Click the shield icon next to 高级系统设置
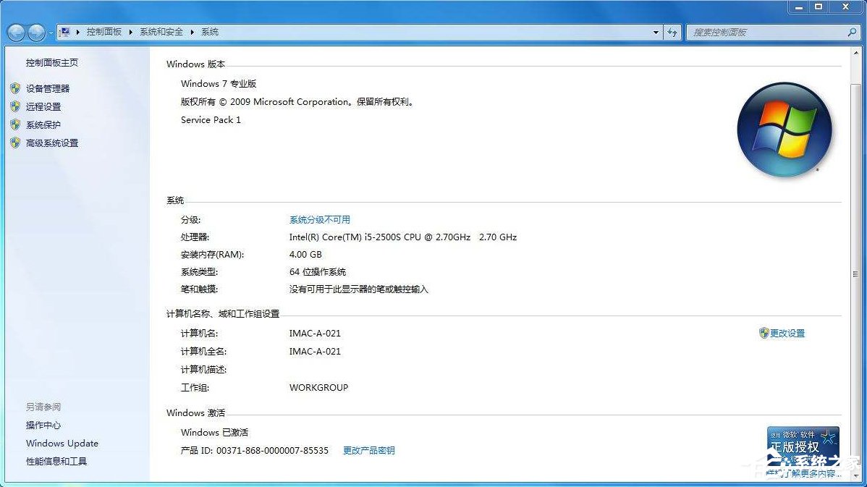Image resolution: width=867 pixels, height=487 pixels. tap(17, 143)
